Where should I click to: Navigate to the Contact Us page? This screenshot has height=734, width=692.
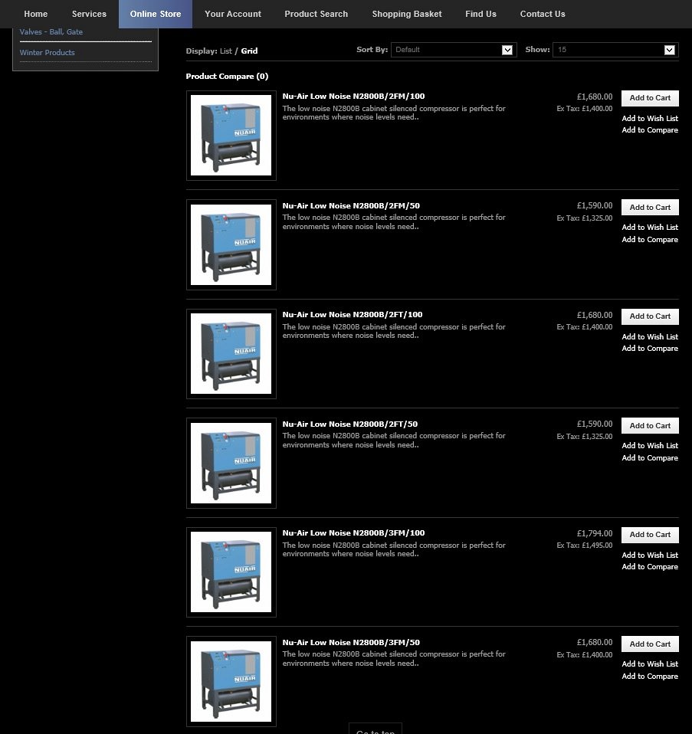point(542,14)
